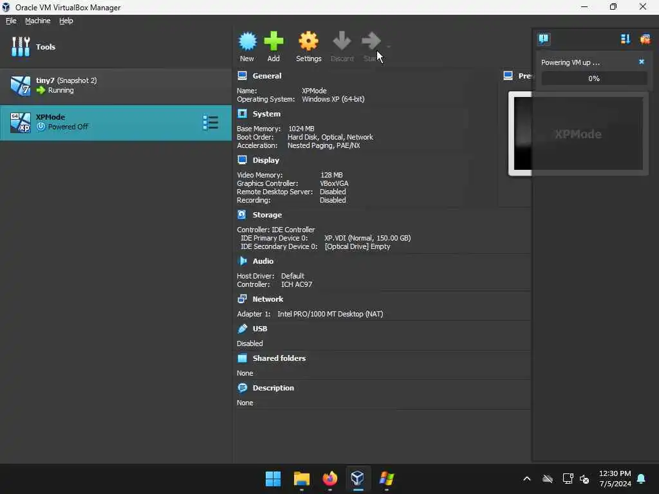Click the Storage section disk icon
The image size is (659, 494).
coord(242,215)
